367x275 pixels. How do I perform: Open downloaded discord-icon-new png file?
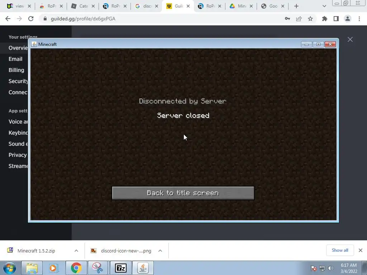click(x=126, y=251)
